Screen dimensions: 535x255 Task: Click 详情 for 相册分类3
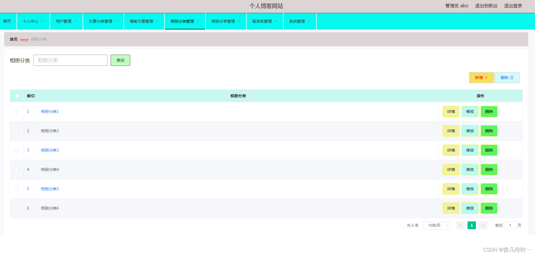pos(451,150)
